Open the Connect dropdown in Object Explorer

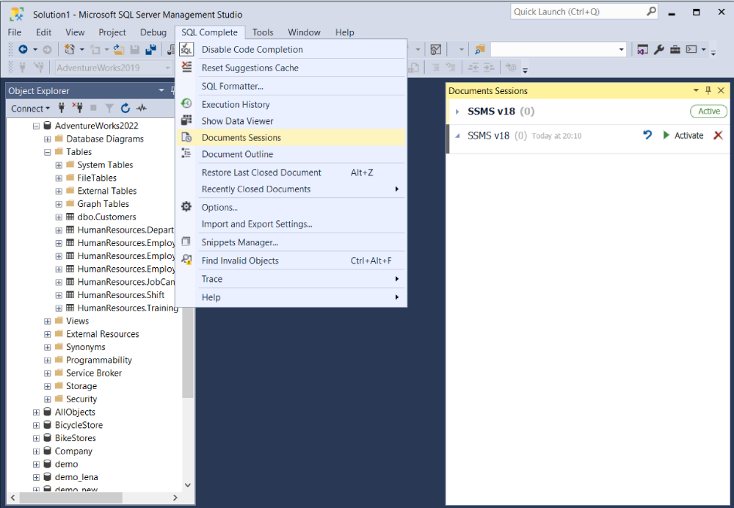tap(30, 109)
